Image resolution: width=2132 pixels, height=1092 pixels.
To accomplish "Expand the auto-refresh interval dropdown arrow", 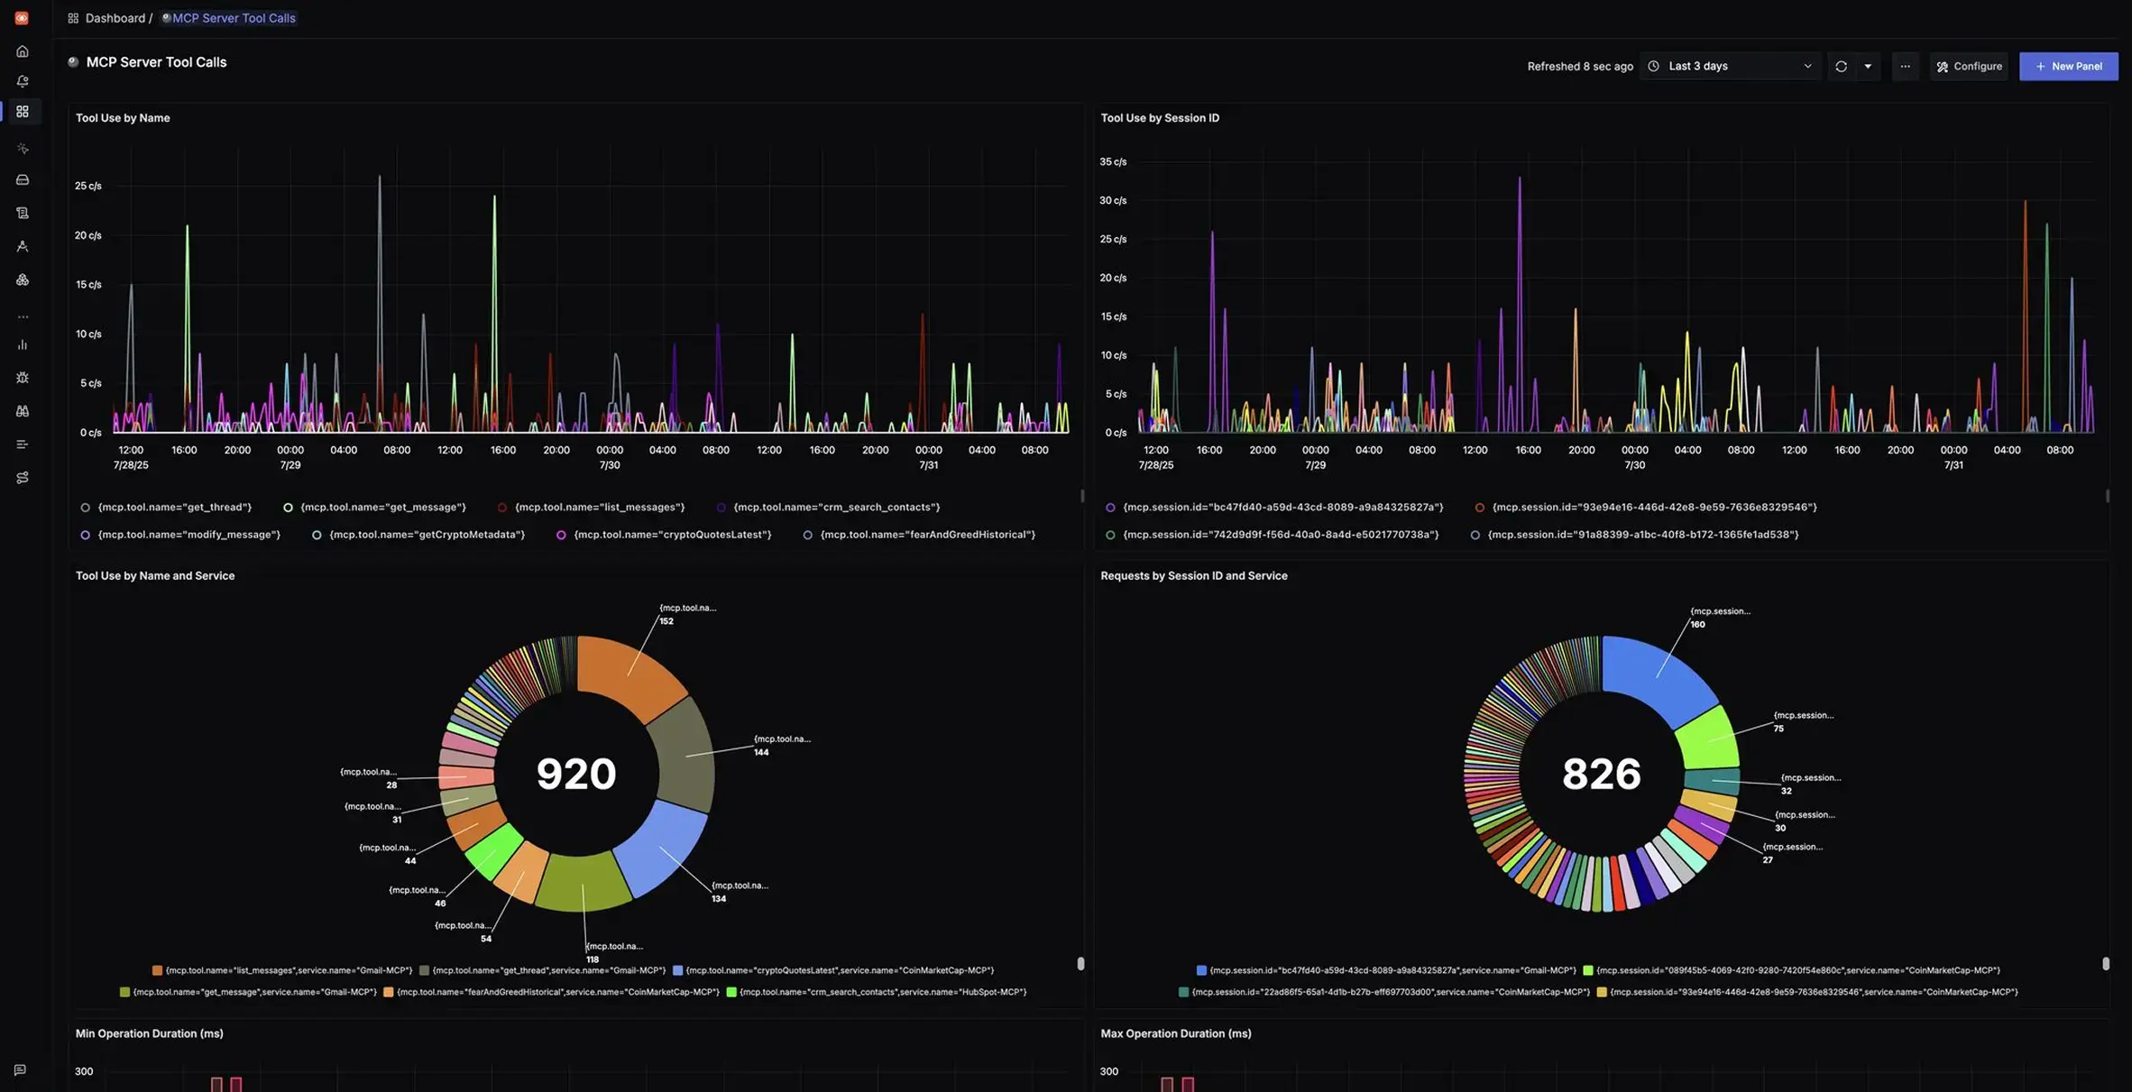I will pyautogui.click(x=1868, y=66).
